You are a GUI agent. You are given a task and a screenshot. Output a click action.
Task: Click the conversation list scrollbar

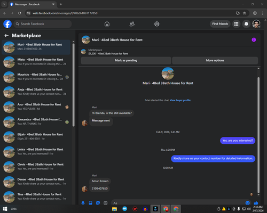pos(74,85)
